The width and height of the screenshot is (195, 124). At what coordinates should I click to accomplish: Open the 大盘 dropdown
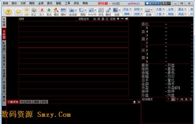coord(160,9)
